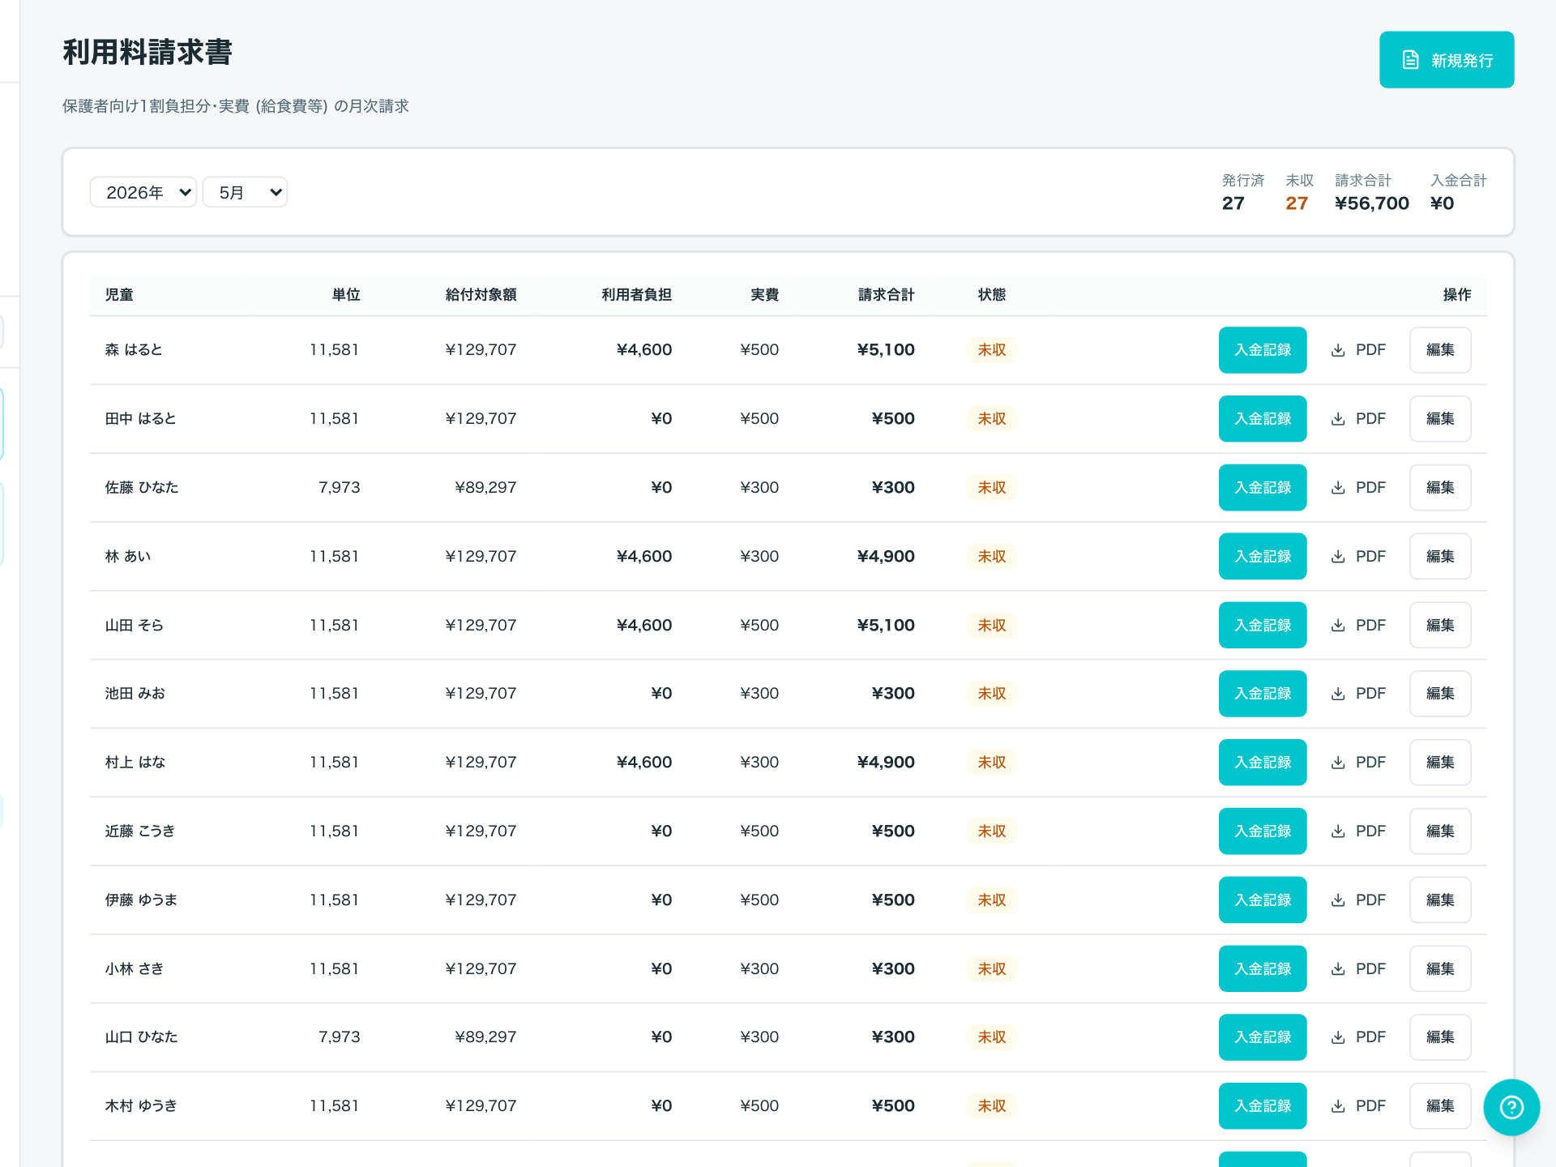Click the 児童 column header
The height and width of the screenshot is (1167, 1556).
click(x=119, y=295)
